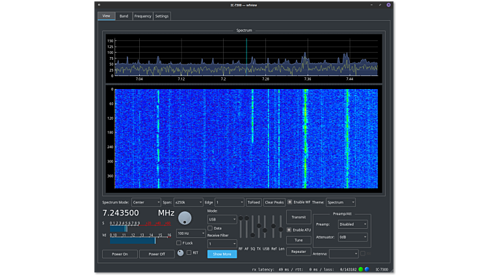
Task: Click the blue status LED in status bar
Action: (367, 269)
